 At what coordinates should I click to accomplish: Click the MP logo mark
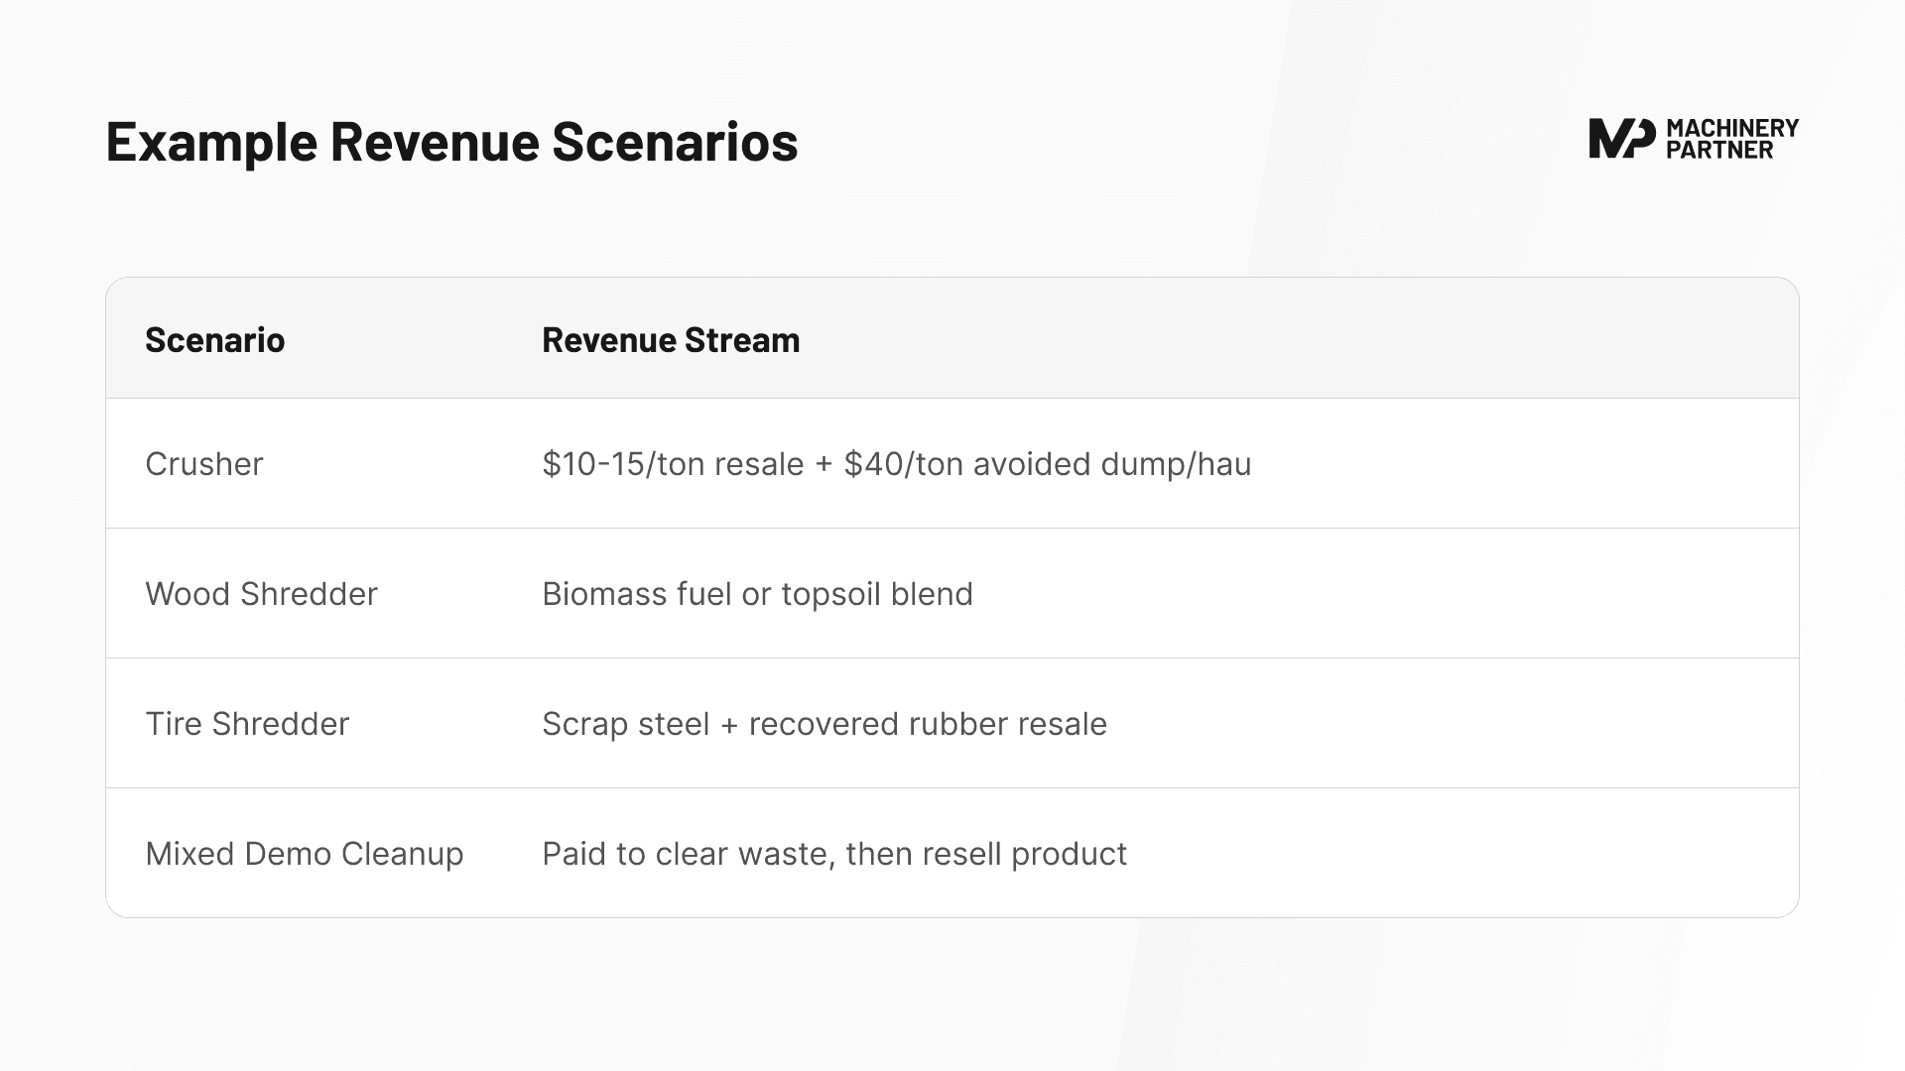pyautogui.click(x=1624, y=137)
